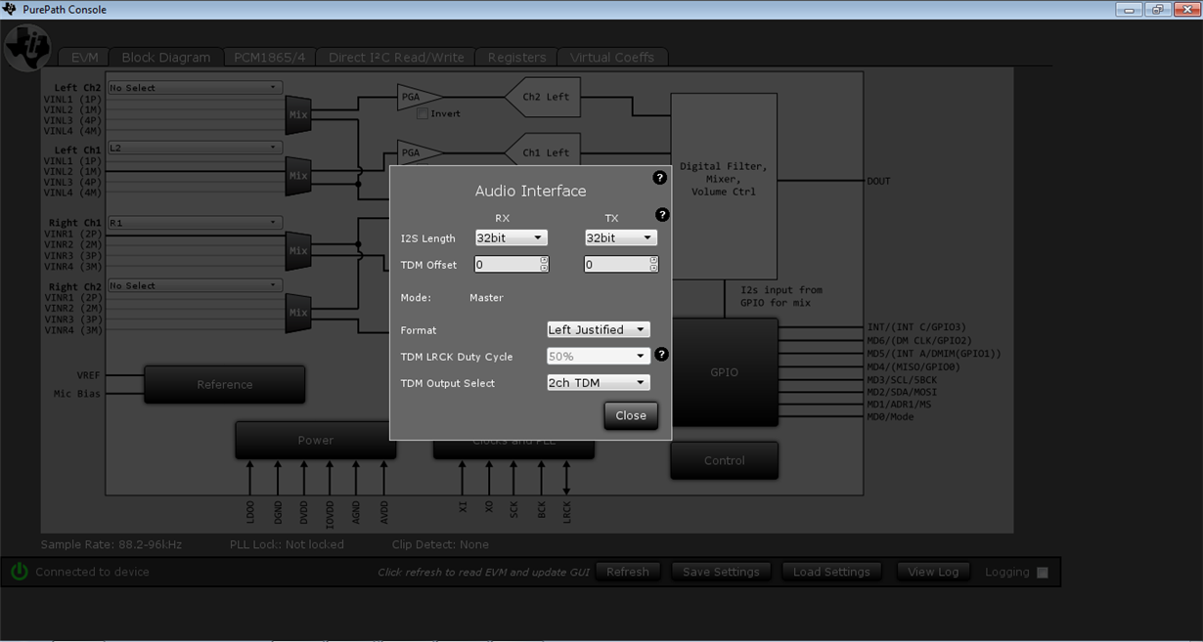Image resolution: width=1203 pixels, height=642 pixels.
Task: Switch to Direct I²C Read/Write tab
Action: [x=396, y=57]
